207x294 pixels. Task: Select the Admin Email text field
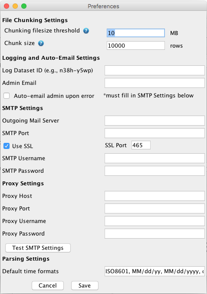[154, 83]
